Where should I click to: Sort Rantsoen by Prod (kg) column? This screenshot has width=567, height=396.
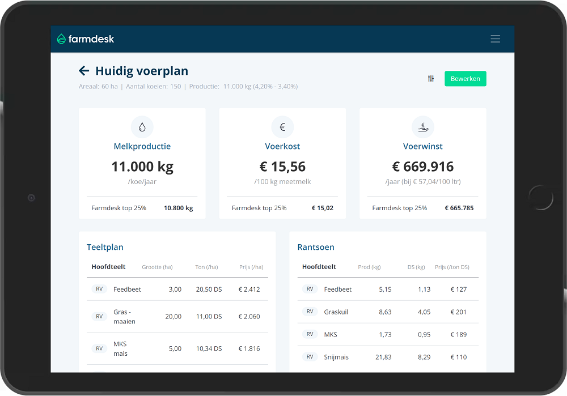369,267
